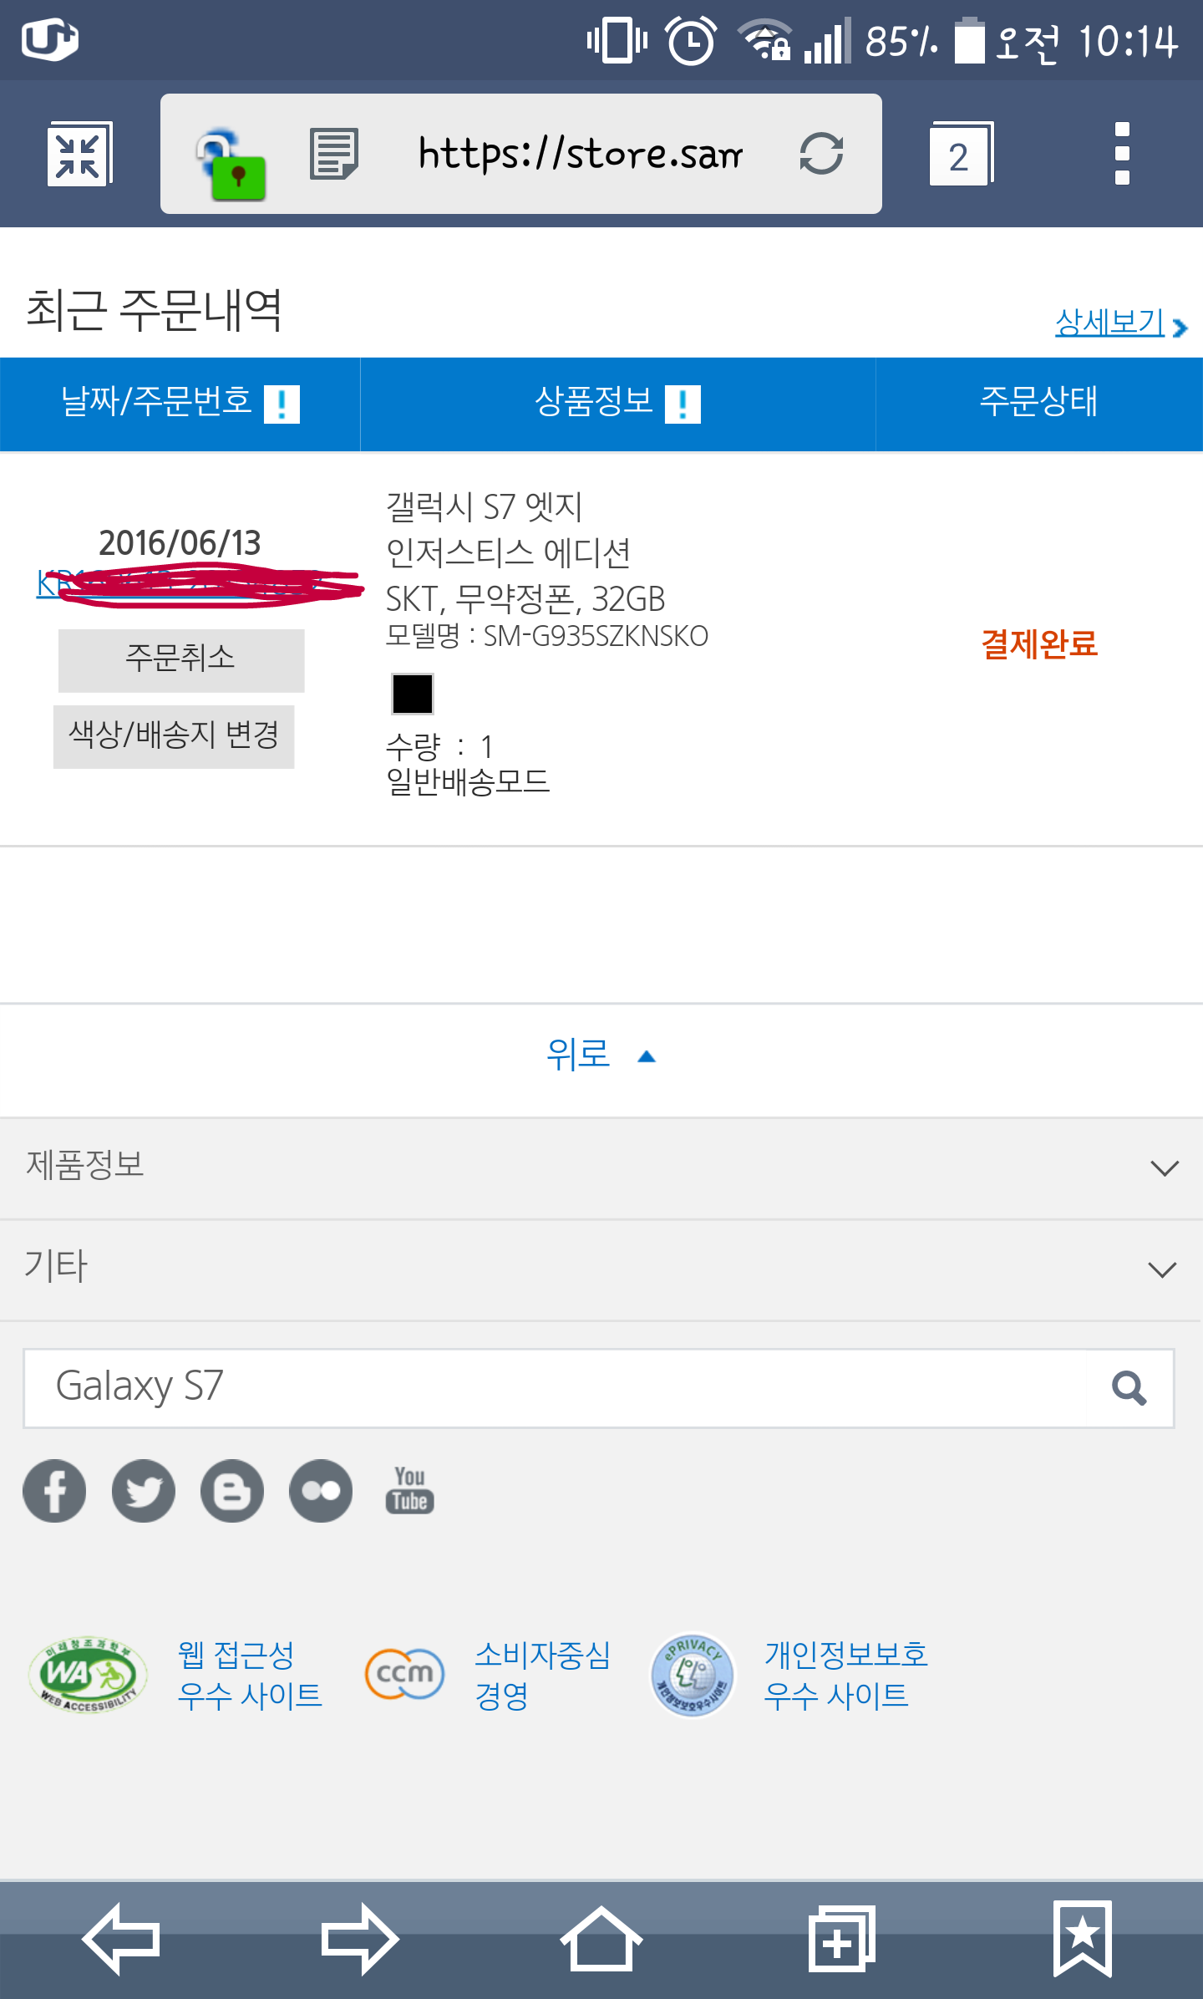Viewport: 1203px width, 1999px height.
Task: Open the tab switcher showing 2 tabs
Action: 961,155
